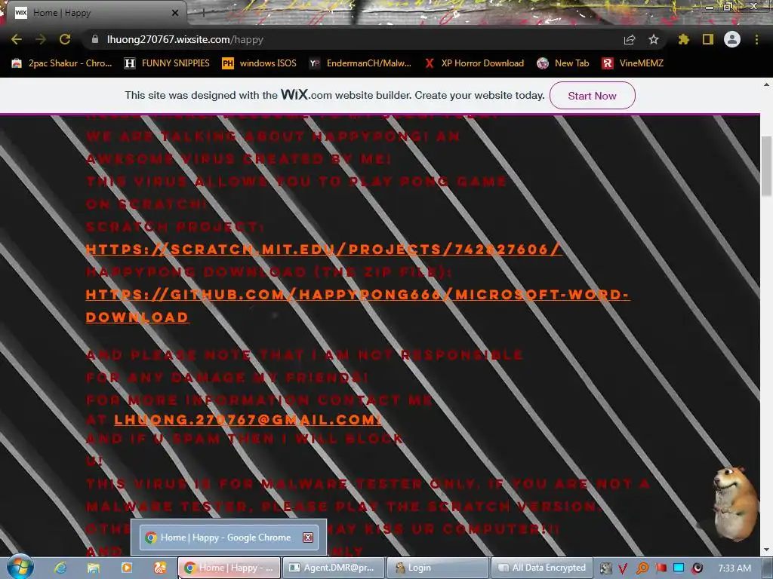
Task: View site info via the padlock icon
Action: tap(95, 39)
